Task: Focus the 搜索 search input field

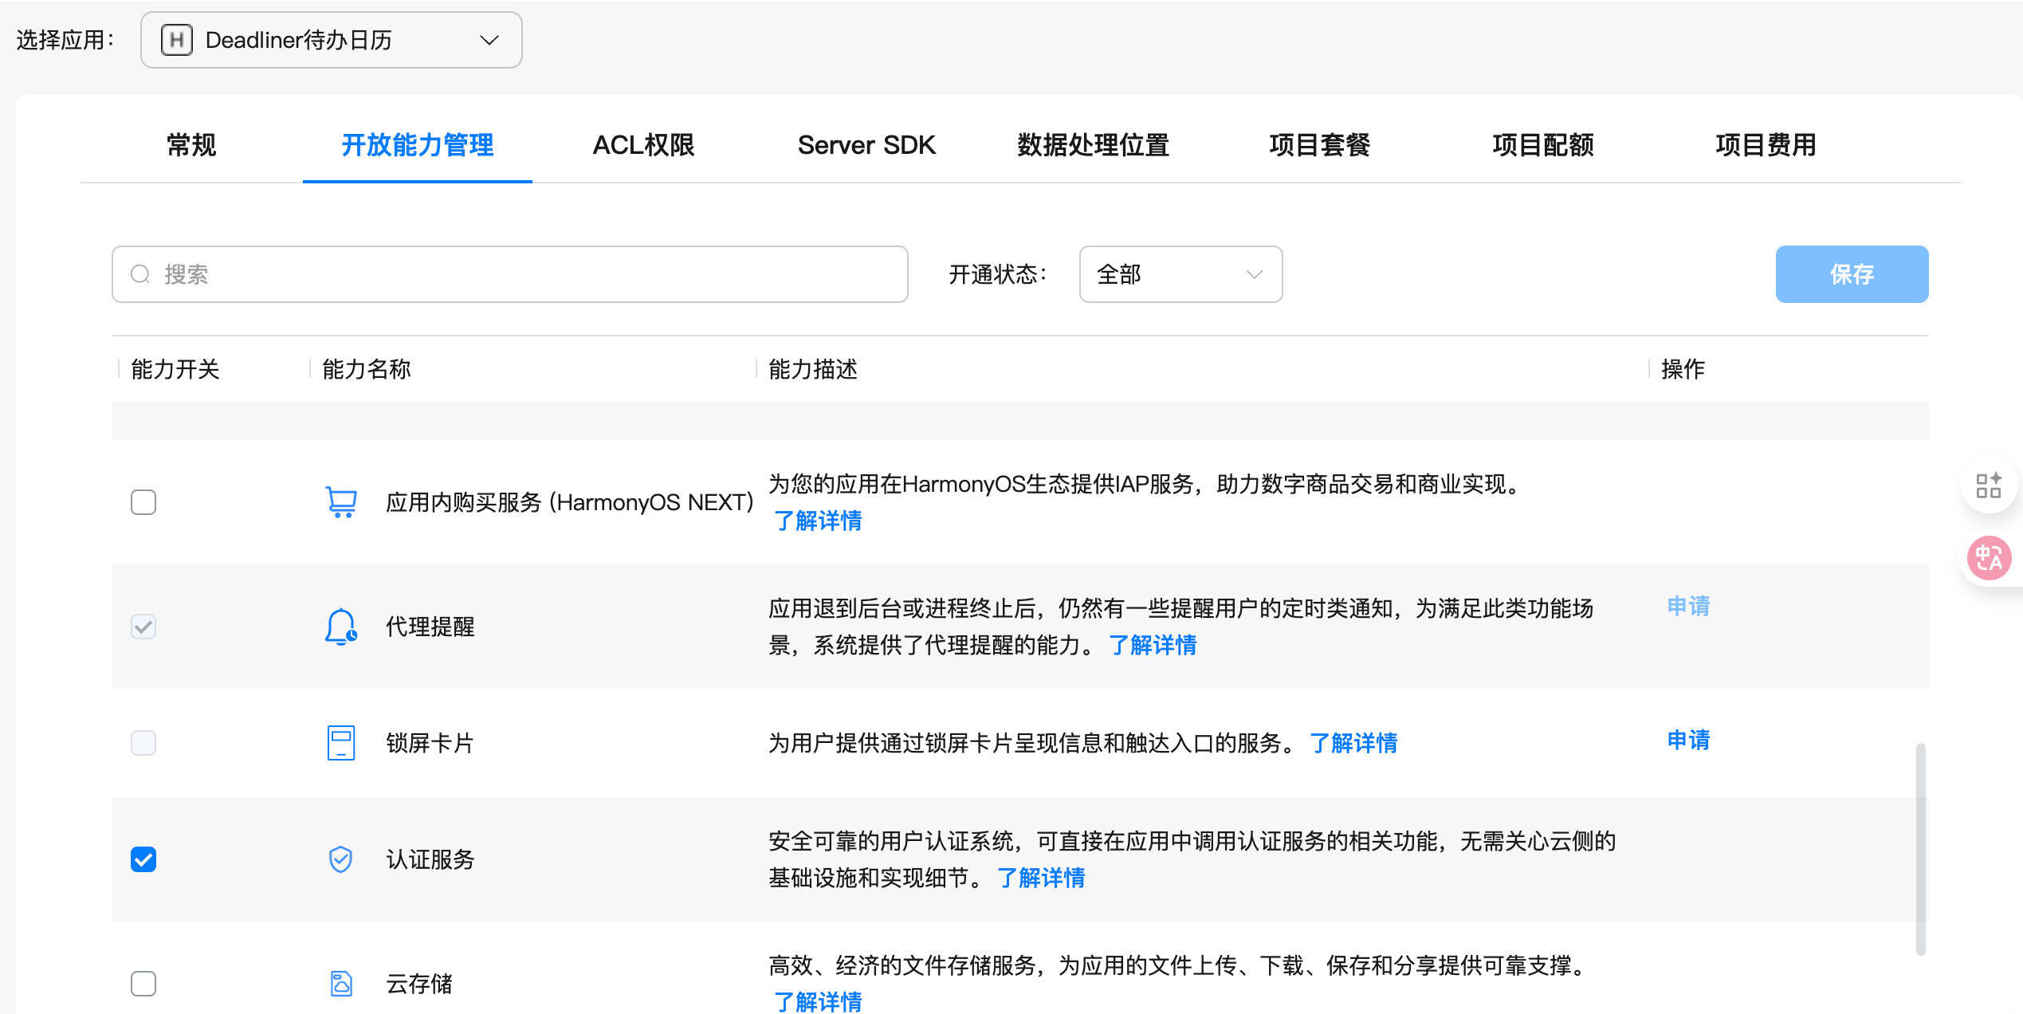Action: point(510,274)
